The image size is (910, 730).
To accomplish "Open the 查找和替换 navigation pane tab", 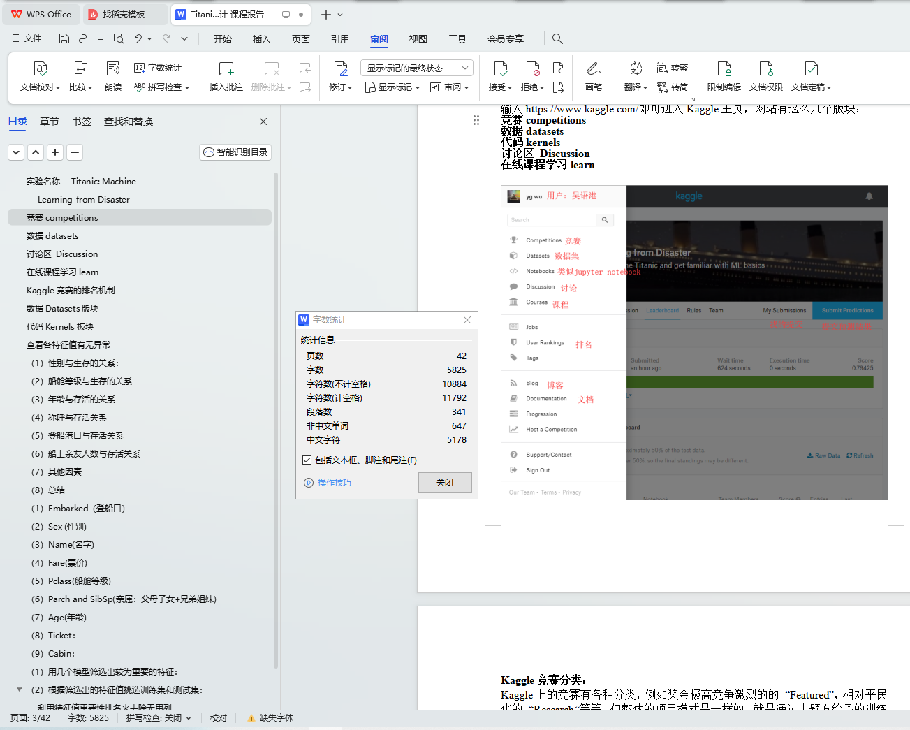I will pyautogui.click(x=129, y=122).
